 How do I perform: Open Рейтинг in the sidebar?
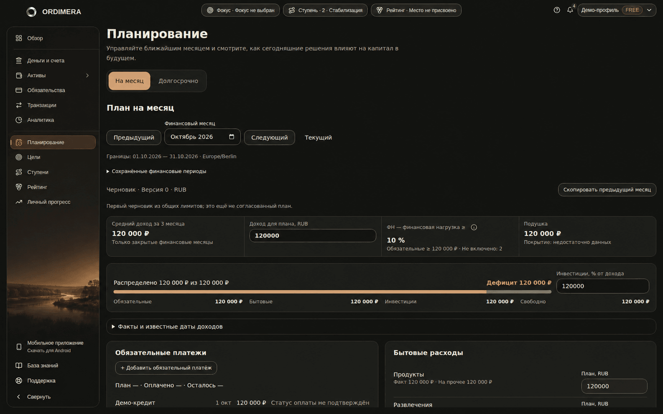(37, 187)
